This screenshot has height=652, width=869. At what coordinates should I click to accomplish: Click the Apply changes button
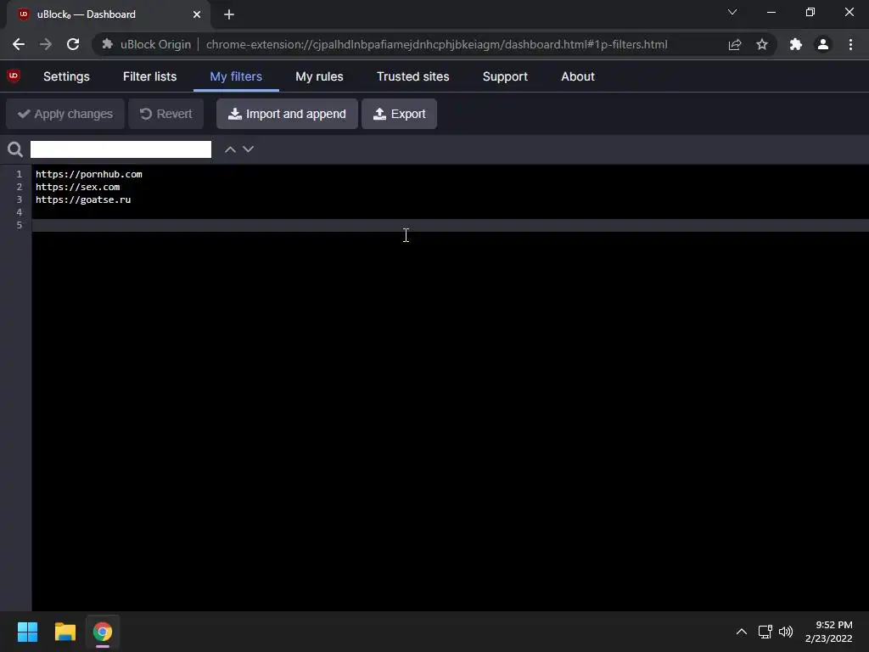(x=65, y=114)
